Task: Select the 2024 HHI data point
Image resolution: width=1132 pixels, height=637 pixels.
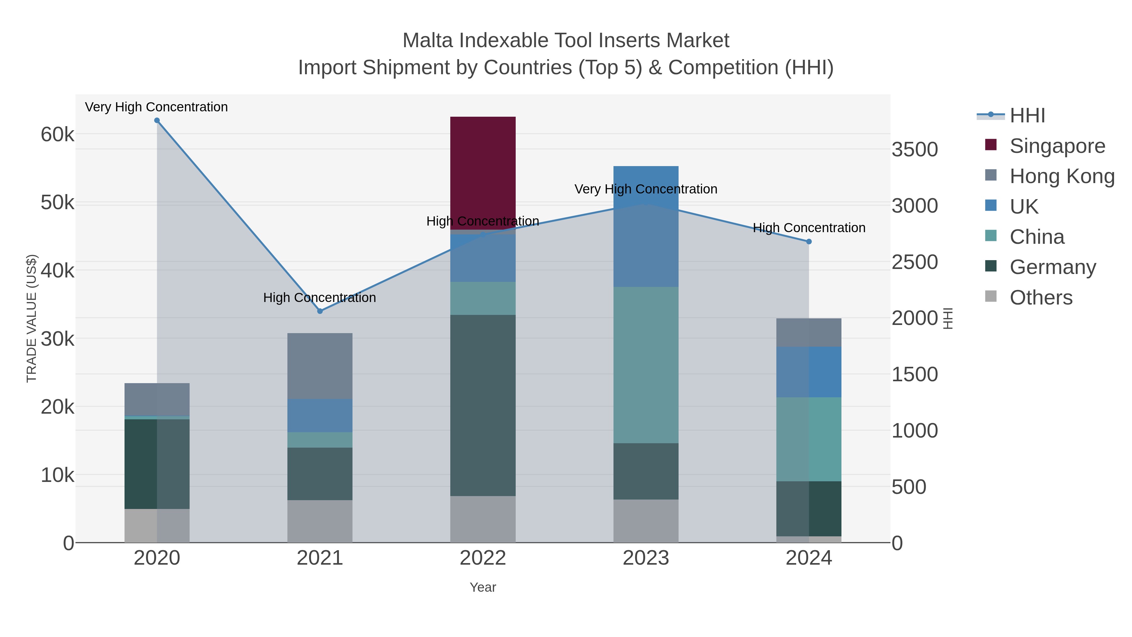Action: coord(809,242)
